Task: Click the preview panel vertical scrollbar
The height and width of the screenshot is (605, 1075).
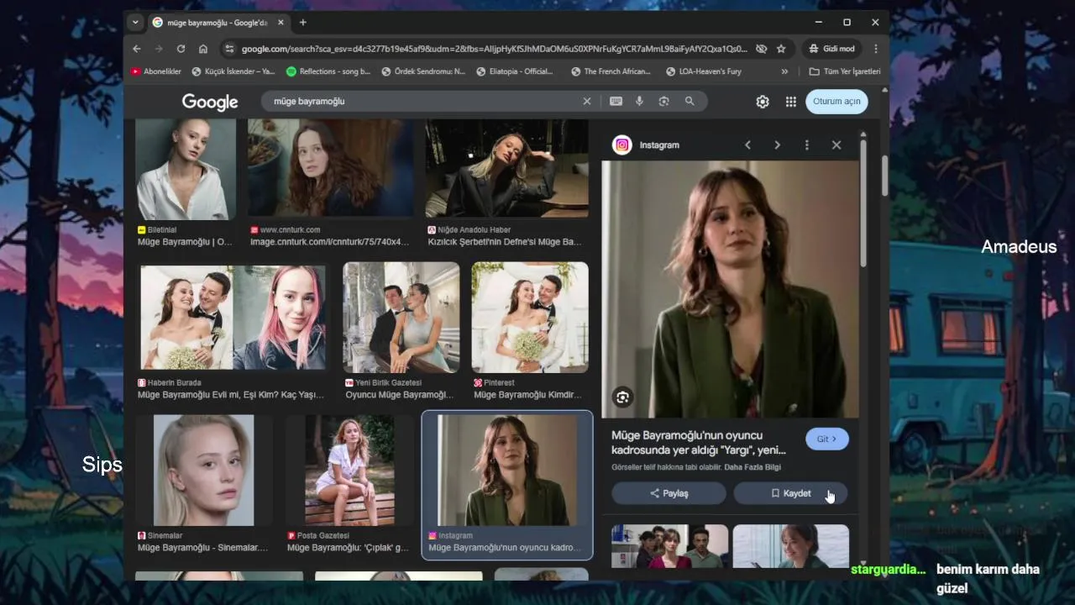Action: (x=862, y=202)
